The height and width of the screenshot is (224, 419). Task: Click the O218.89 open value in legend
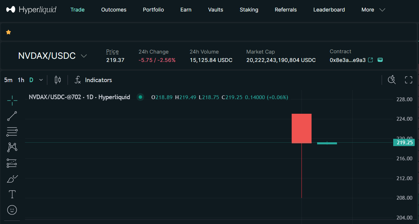[162, 97]
